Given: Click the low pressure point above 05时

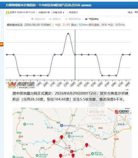Looking at the screenshot, I should (x=109, y=75).
